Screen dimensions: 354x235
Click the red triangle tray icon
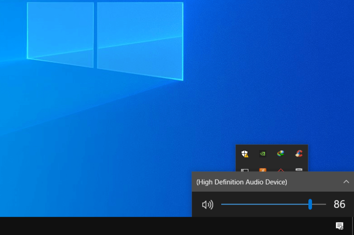click(x=281, y=170)
